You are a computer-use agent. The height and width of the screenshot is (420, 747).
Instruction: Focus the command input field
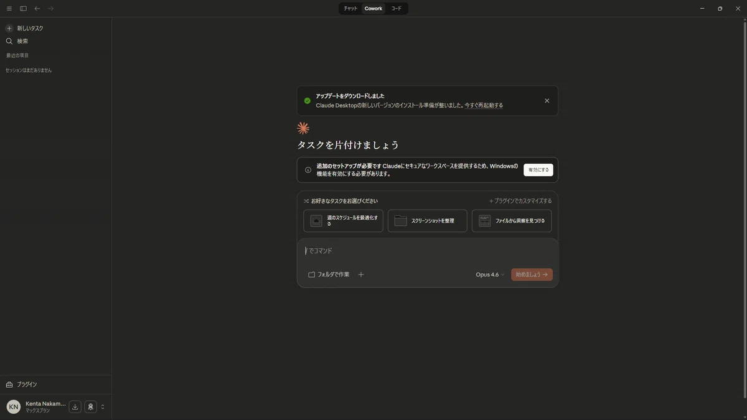point(428,251)
